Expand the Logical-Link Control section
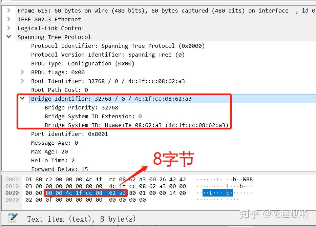Screen dimensions: 316x227 coord(9,28)
